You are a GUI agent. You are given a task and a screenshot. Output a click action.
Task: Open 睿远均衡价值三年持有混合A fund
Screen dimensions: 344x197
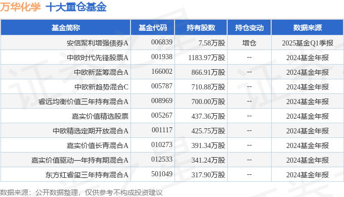pos(83,102)
